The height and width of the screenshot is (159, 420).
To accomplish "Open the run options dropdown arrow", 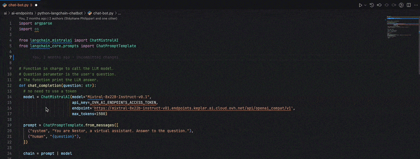I will 365,5.
